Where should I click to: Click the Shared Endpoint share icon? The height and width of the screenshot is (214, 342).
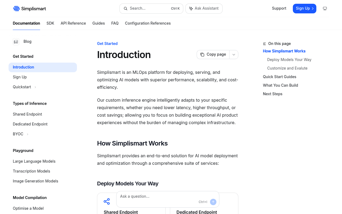[x=107, y=201]
